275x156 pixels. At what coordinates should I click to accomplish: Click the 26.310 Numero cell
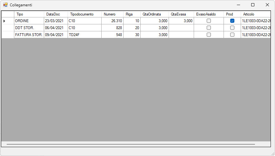click(x=112, y=21)
